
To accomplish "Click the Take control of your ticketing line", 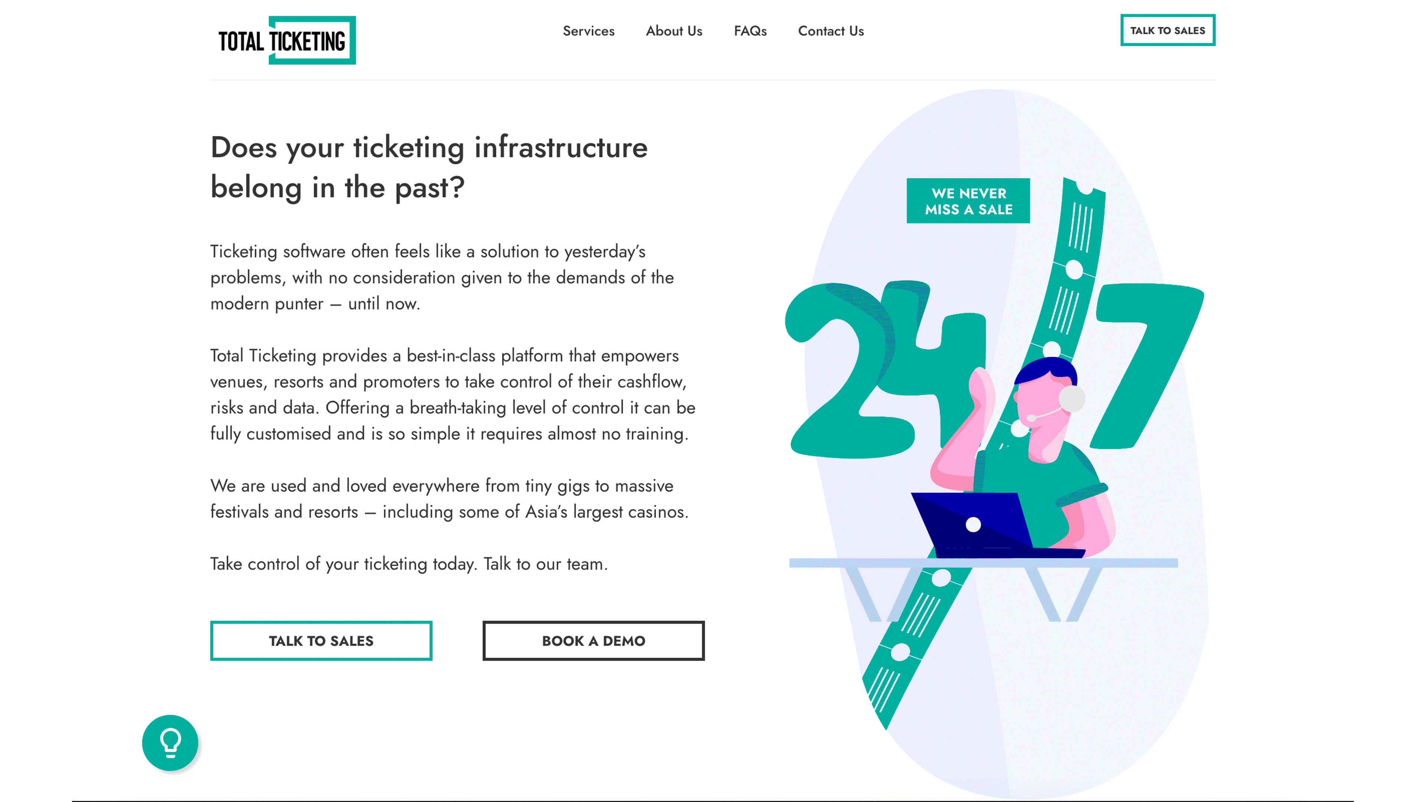I will point(408,564).
